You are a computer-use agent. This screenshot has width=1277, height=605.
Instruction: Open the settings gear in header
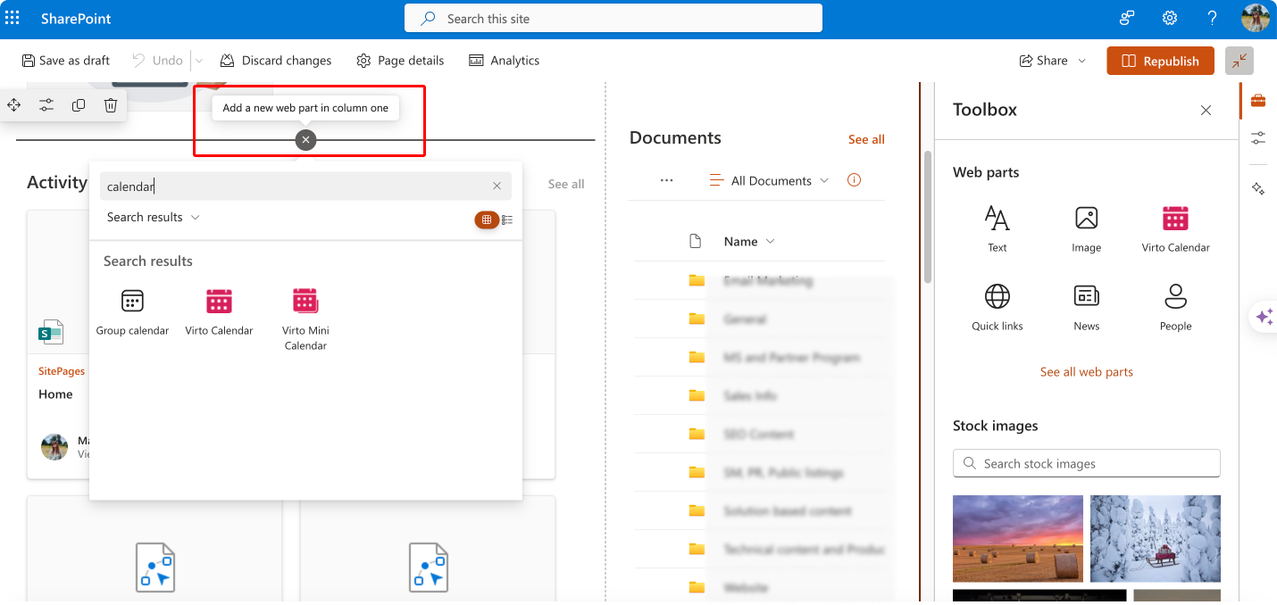1170,18
